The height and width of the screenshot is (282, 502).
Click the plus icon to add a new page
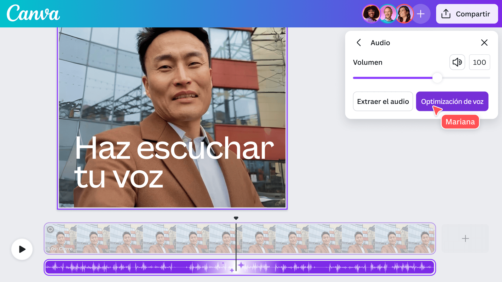[x=465, y=238]
